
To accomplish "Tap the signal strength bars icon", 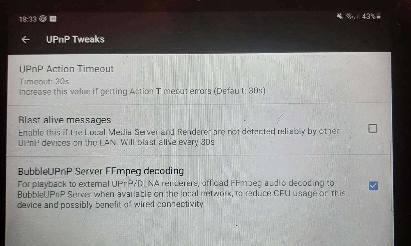I will 357,17.
